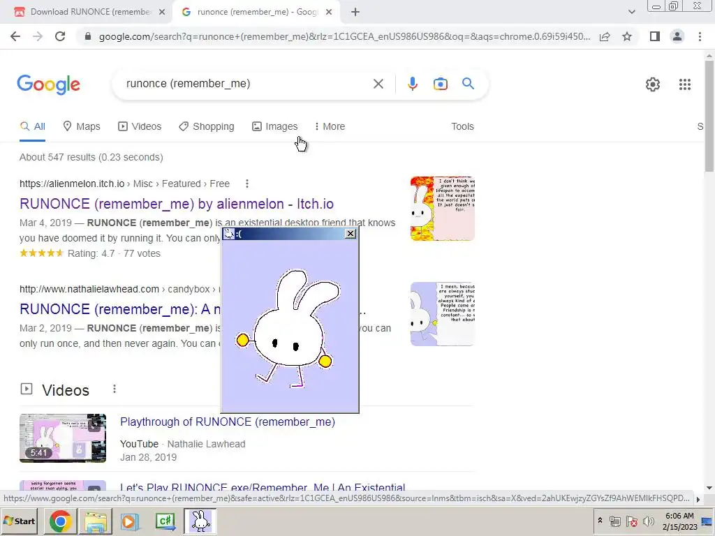Image resolution: width=715 pixels, height=536 pixels.
Task: Close the Download RUNONCE tab
Action: [162, 12]
